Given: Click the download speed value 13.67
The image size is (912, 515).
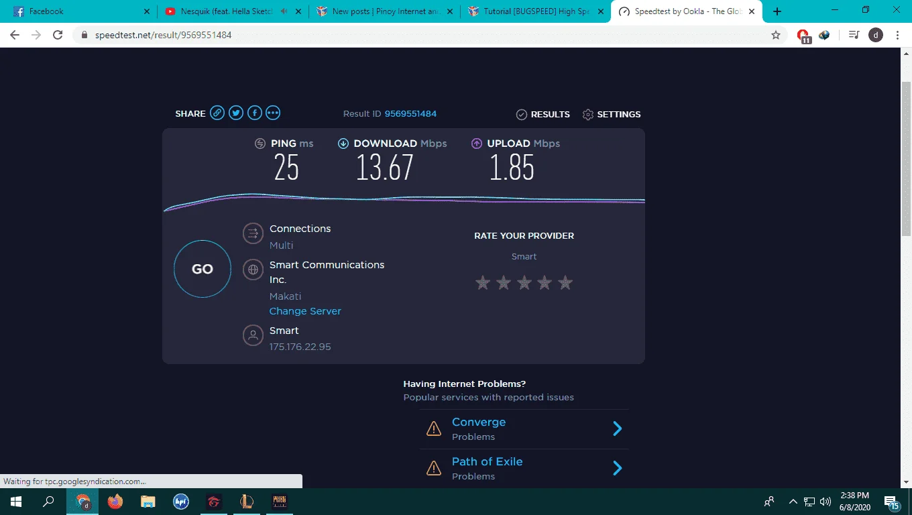Looking at the screenshot, I should pos(385,168).
